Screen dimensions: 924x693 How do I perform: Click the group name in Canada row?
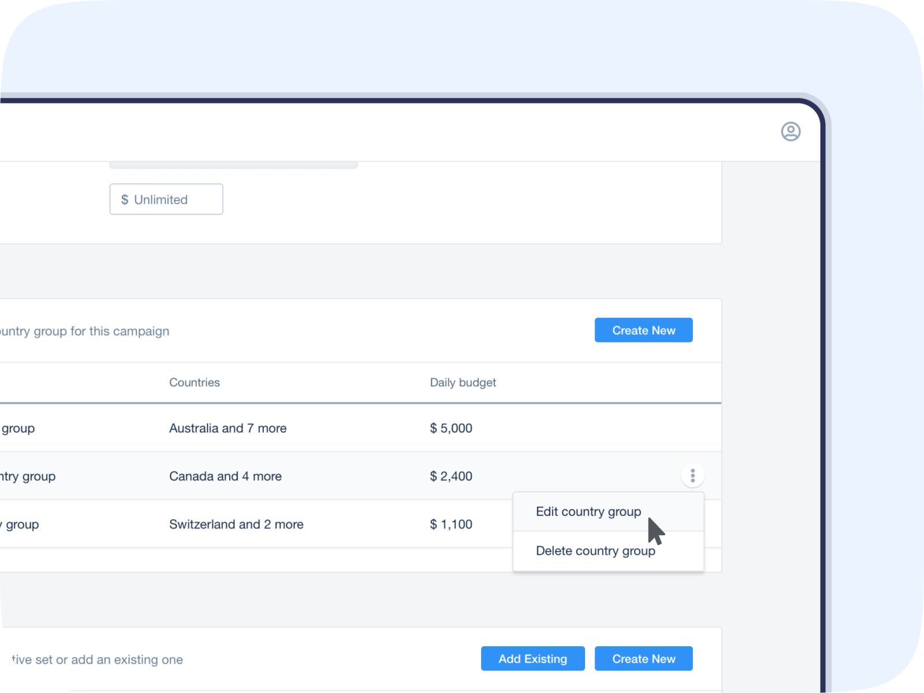click(27, 476)
